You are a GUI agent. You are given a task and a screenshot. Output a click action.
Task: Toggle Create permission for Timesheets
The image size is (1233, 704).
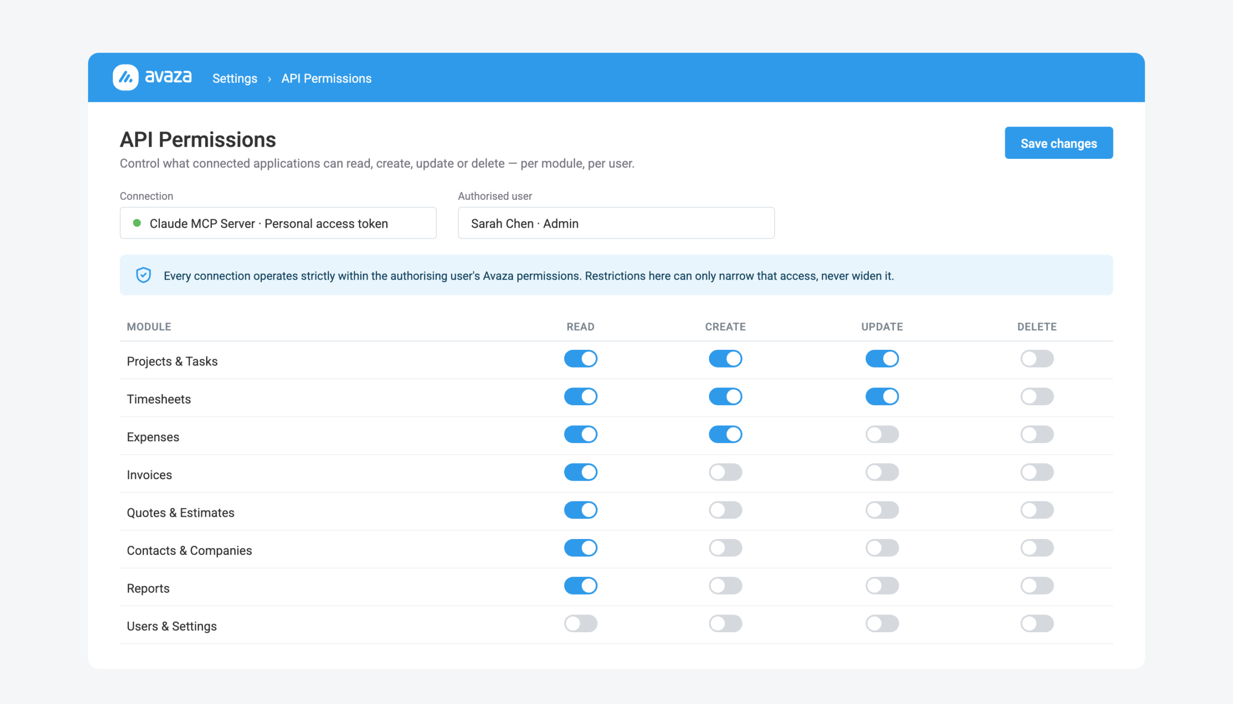[x=725, y=397]
